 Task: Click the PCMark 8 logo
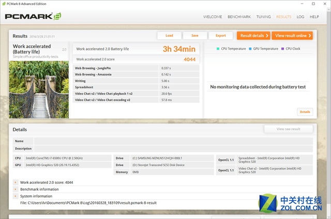pyautogui.click(x=33, y=16)
